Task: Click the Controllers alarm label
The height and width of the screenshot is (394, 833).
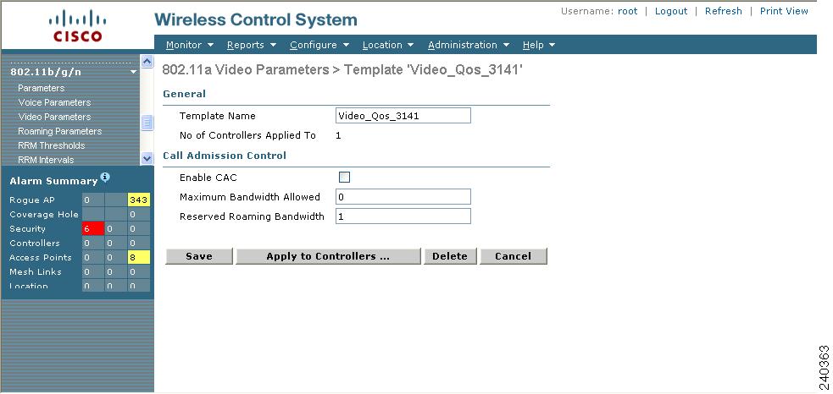Action: (35, 243)
